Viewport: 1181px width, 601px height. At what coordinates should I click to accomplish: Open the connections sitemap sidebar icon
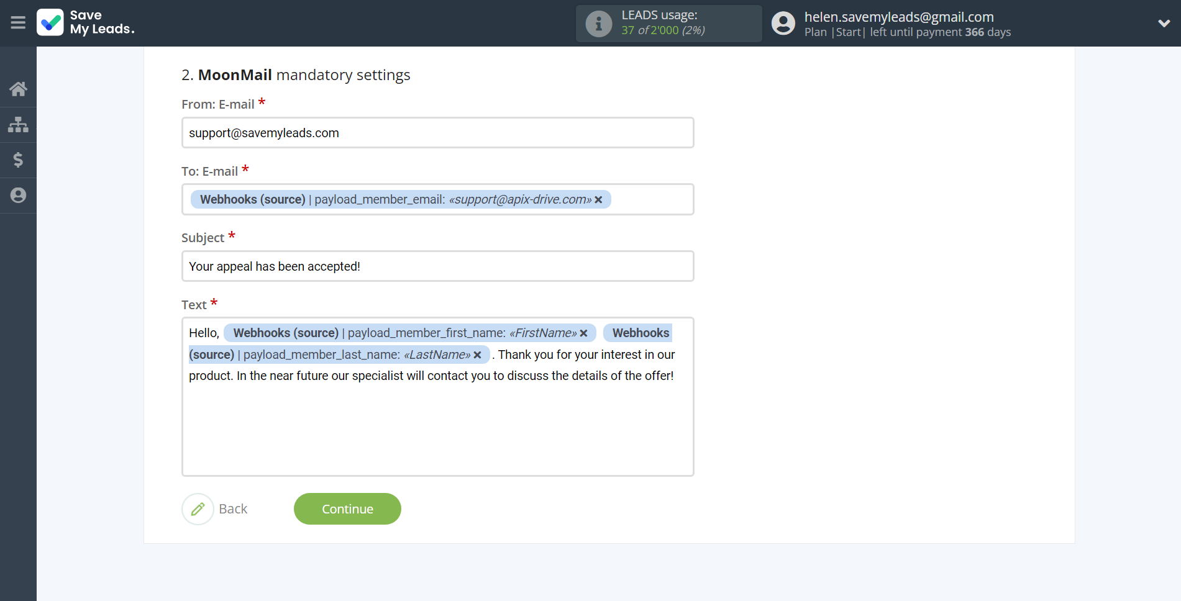point(18,125)
